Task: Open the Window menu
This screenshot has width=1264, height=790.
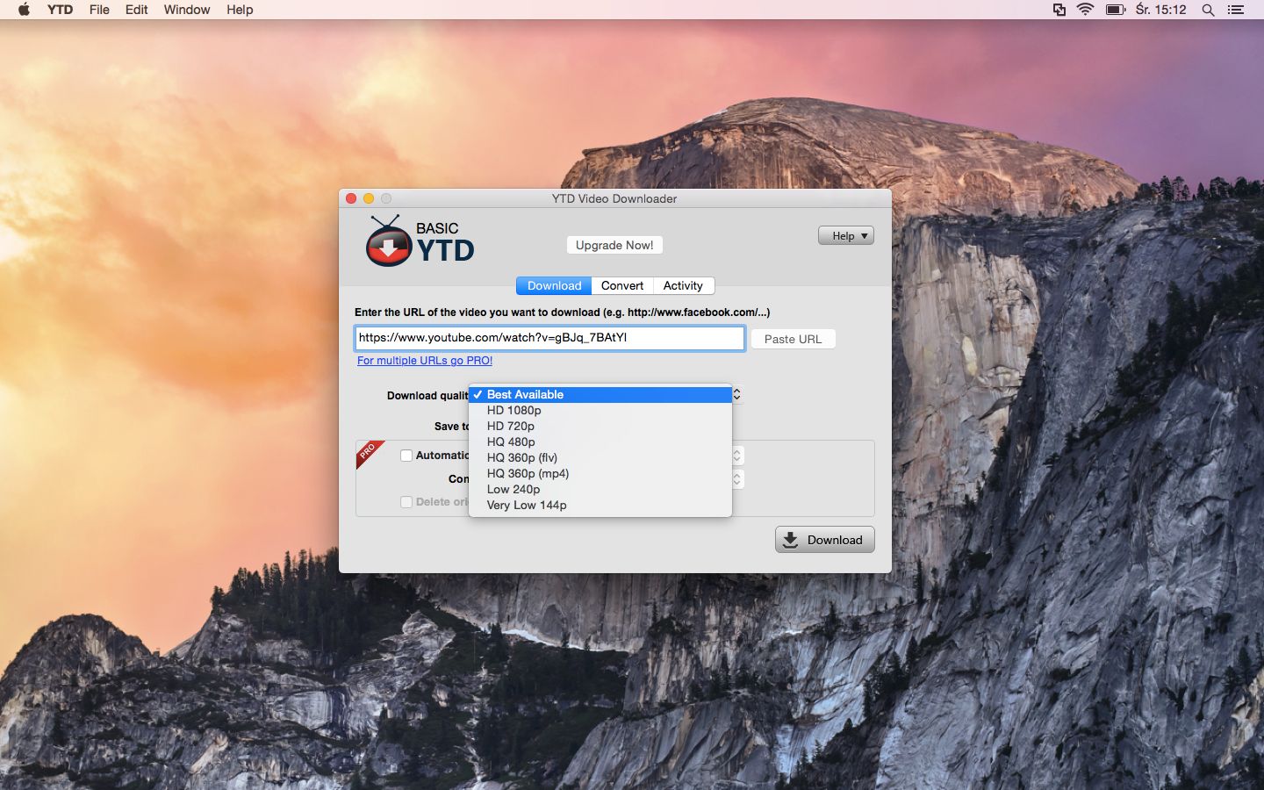Action: pos(187,10)
